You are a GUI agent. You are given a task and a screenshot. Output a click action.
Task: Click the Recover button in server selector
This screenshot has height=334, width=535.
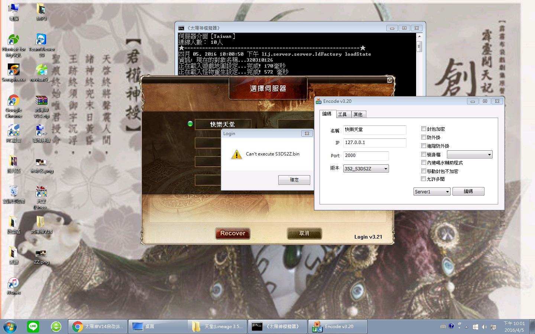(x=233, y=233)
